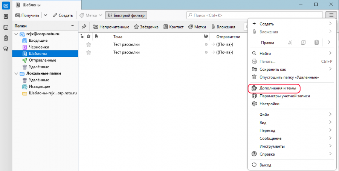This screenshot has height=171, width=339.
Task: Select Удалённые under Локальные папки
Action: click(x=45, y=80)
